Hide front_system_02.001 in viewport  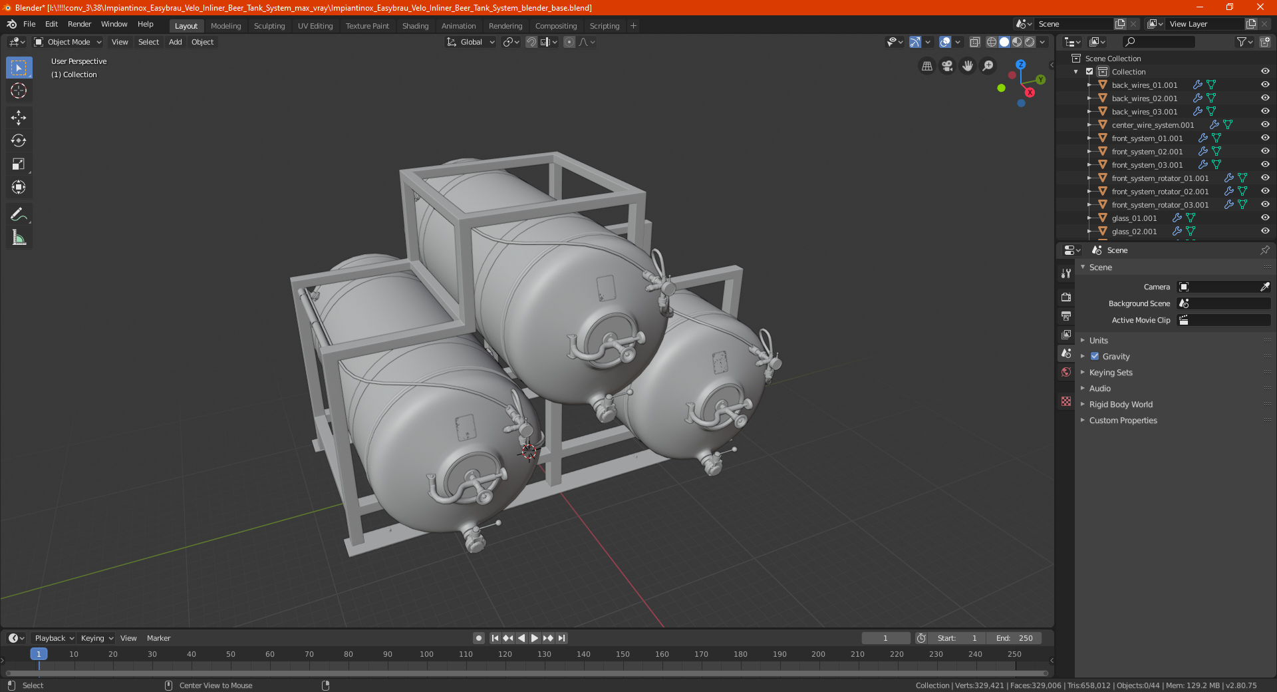(x=1265, y=152)
